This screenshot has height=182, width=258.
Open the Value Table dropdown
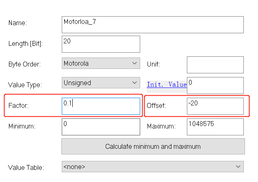click(152, 167)
